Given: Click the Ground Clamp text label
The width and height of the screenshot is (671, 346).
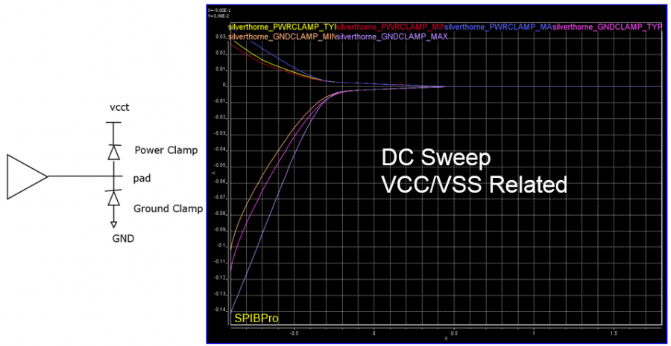Looking at the screenshot, I should coord(168,208).
